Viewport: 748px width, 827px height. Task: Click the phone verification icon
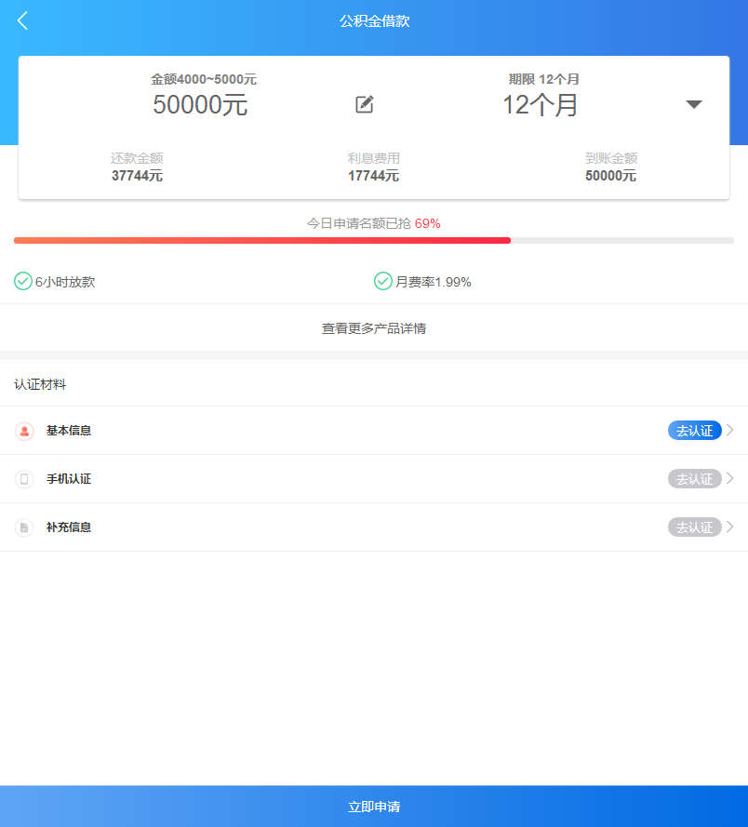pos(24,479)
